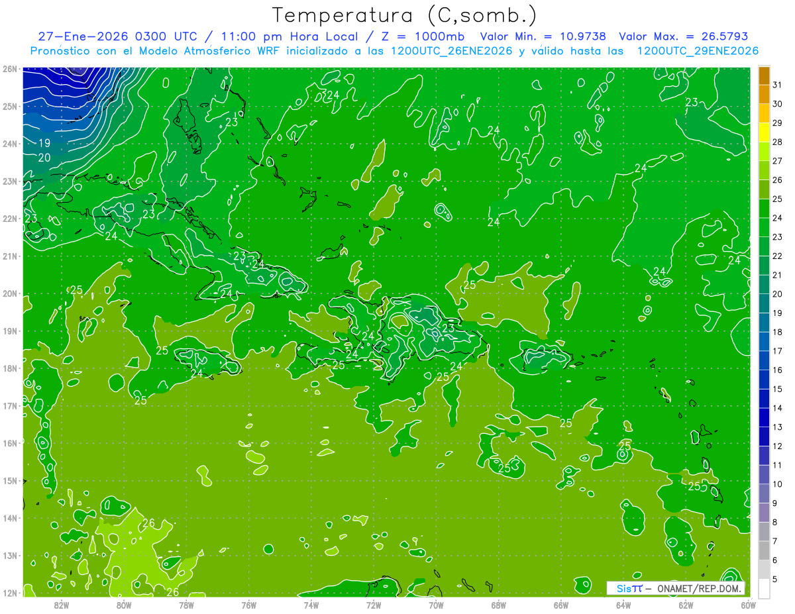Click the 68W longitude axis label
Image resolution: width=795 pixels, height=614 pixels.
(x=499, y=604)
